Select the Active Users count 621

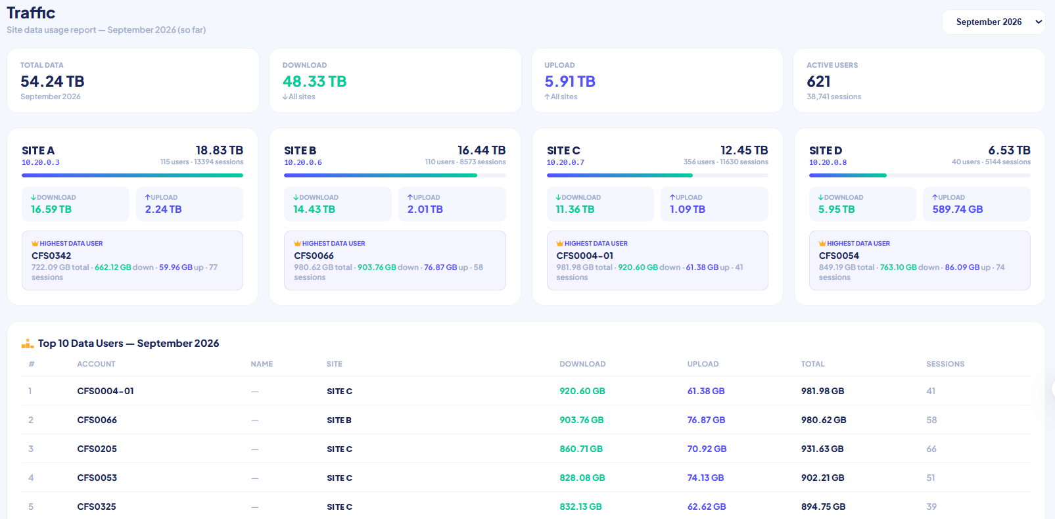(819, 81)
